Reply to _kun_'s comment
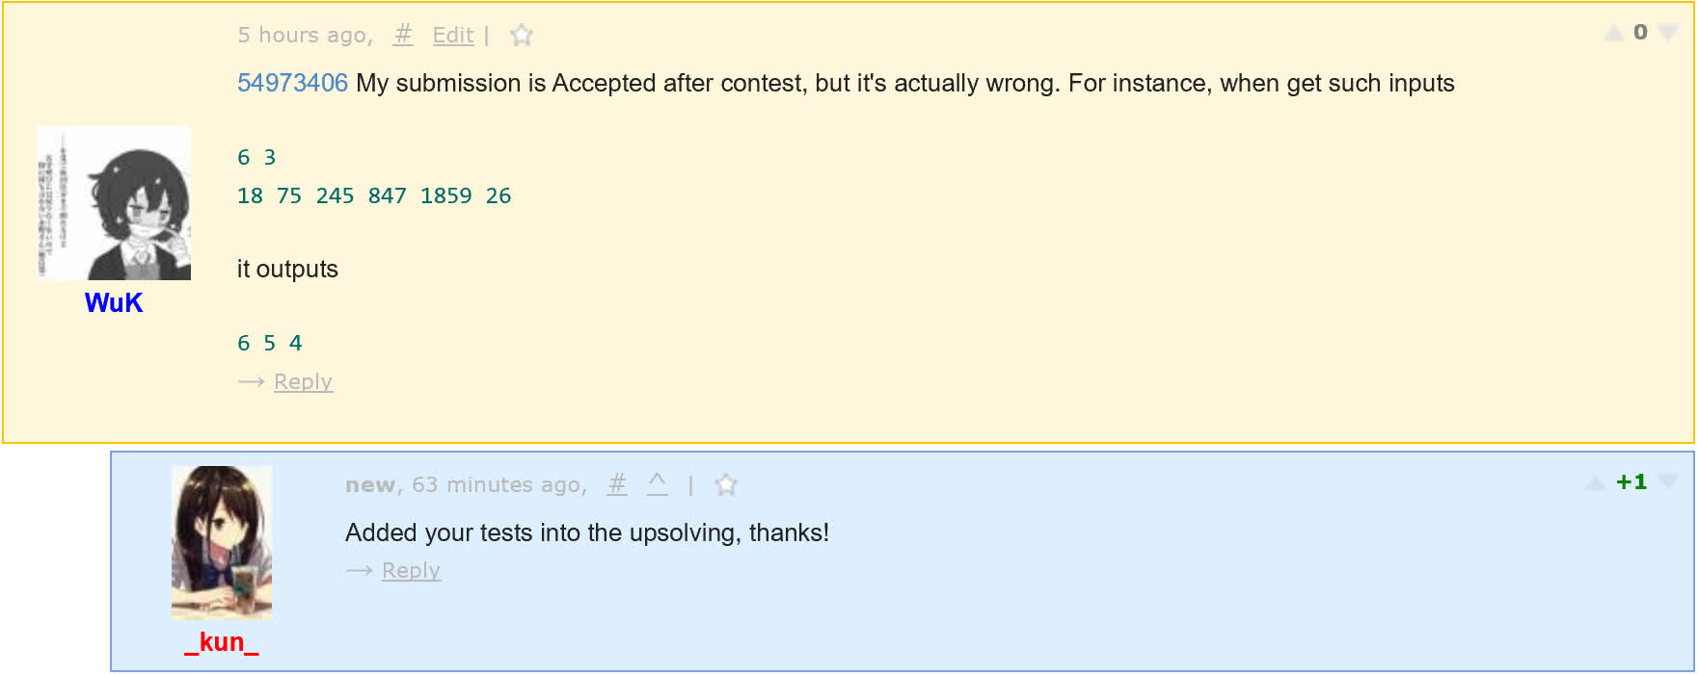The height and width of the screenshot is (674, 1698). [411, 571]
